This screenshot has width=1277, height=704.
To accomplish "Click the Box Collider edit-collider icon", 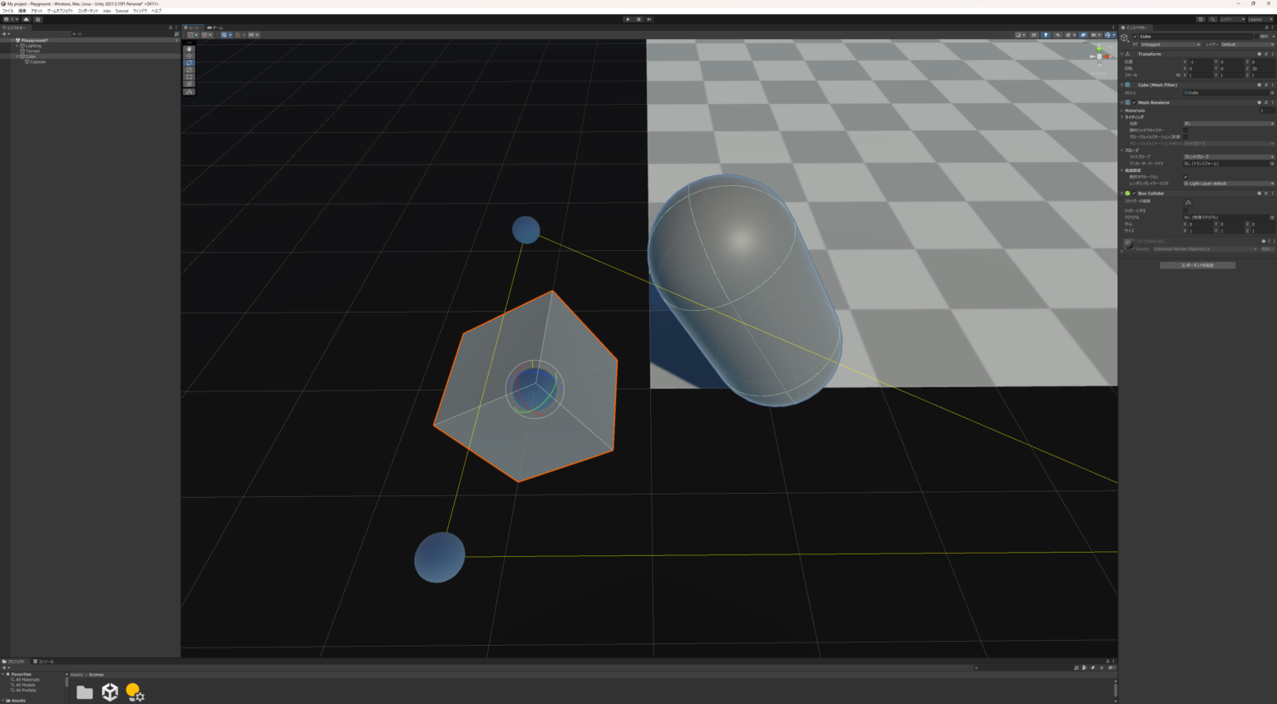I will [x=1188, y=202].
